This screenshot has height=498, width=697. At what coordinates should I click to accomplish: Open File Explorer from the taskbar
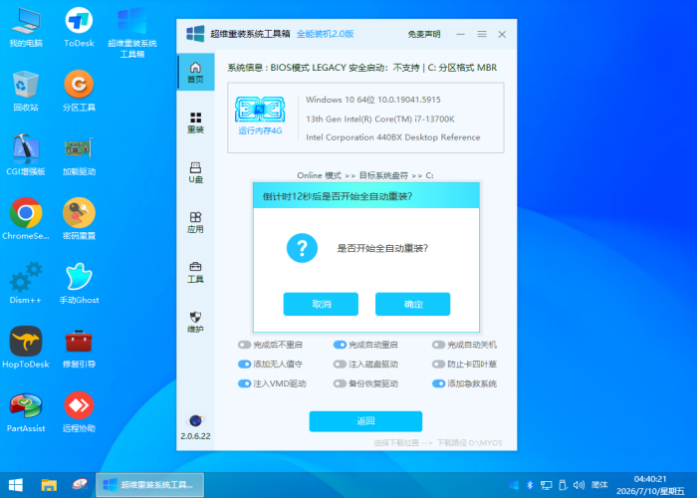[x=49, y=485]
